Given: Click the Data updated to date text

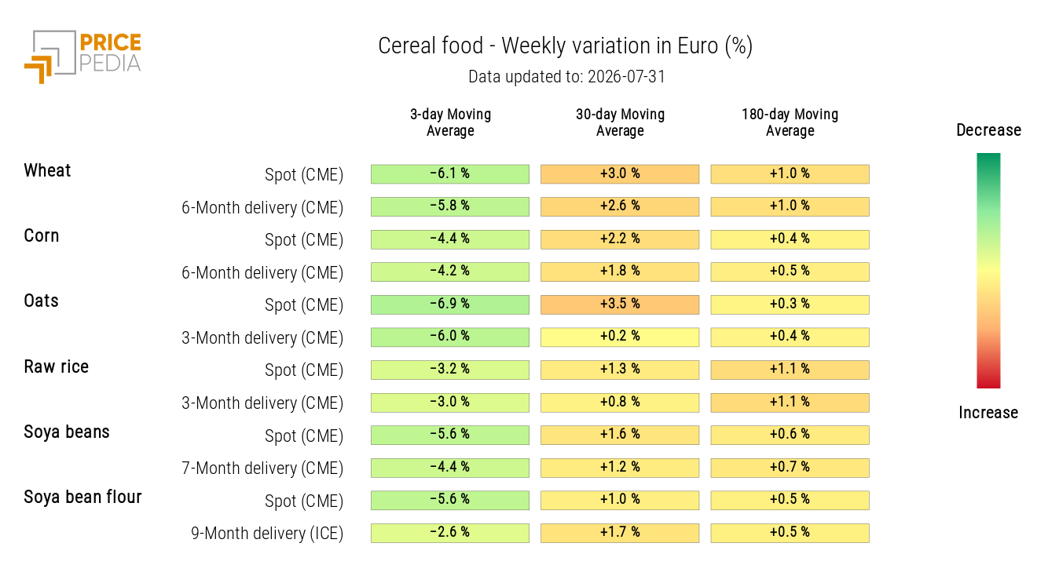Looking at the screenshot, I should (x=567, y=77).
